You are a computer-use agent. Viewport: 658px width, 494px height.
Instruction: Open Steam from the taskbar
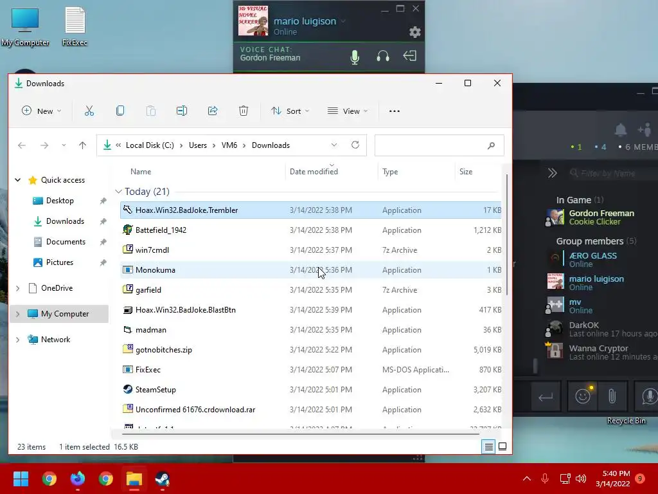coord(163,479)
